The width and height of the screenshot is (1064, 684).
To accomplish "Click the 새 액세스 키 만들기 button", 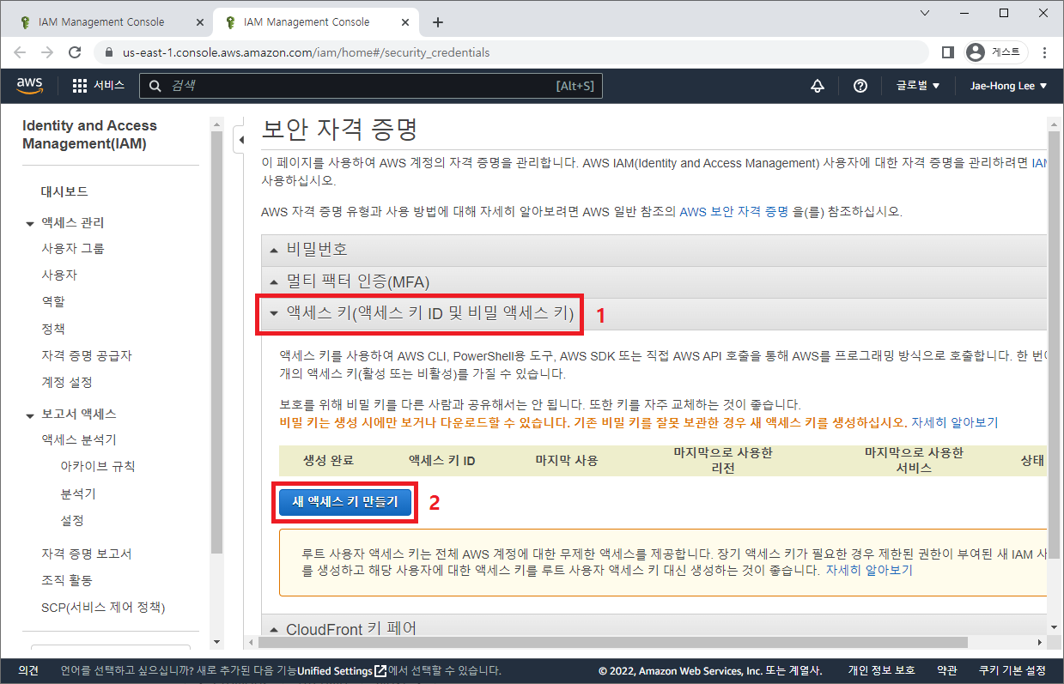I will pos(345,503).
